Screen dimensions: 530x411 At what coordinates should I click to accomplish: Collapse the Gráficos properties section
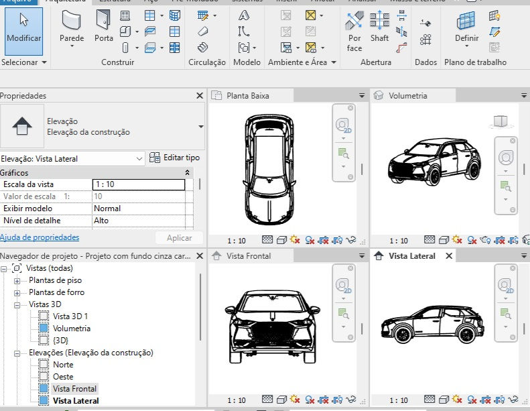[x=187, y=173]
